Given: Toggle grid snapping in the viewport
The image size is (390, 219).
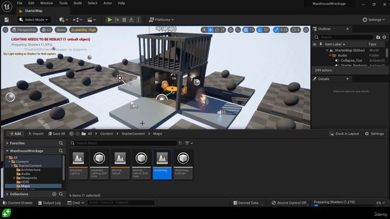Looking at the screenshot, I should point(246,30).
